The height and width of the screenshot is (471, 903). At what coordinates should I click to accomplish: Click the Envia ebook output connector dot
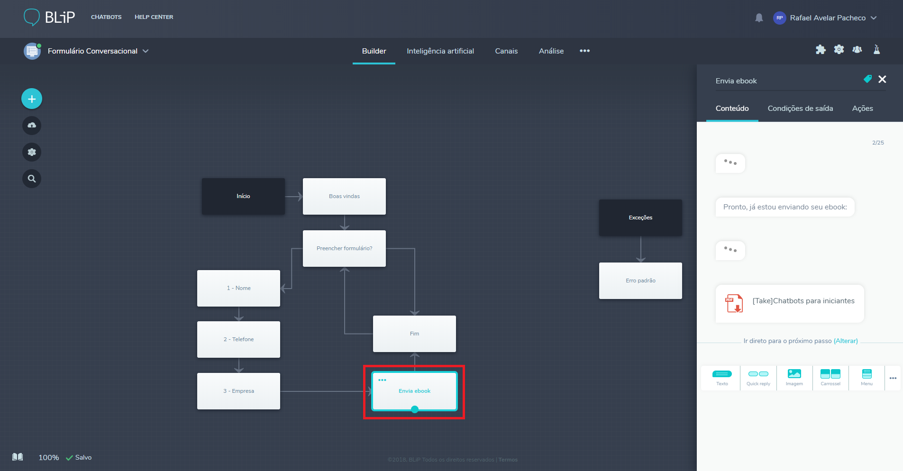click(415, 409)
